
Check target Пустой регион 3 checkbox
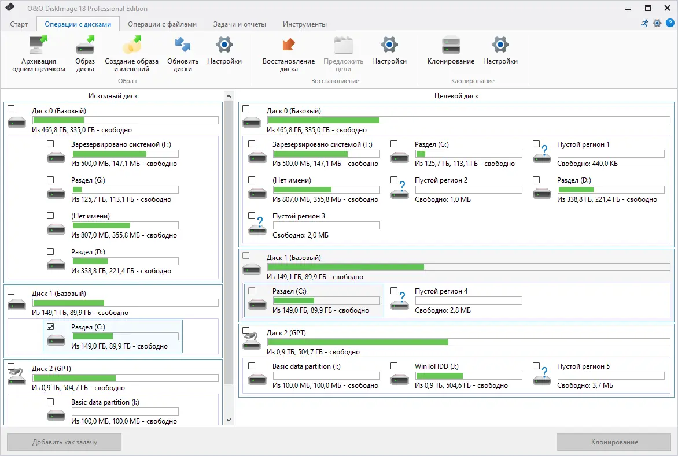[x=252, y=216]
